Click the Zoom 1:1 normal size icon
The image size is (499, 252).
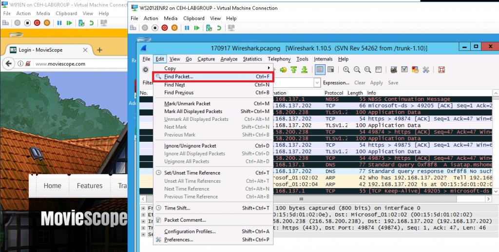[367, 70]
